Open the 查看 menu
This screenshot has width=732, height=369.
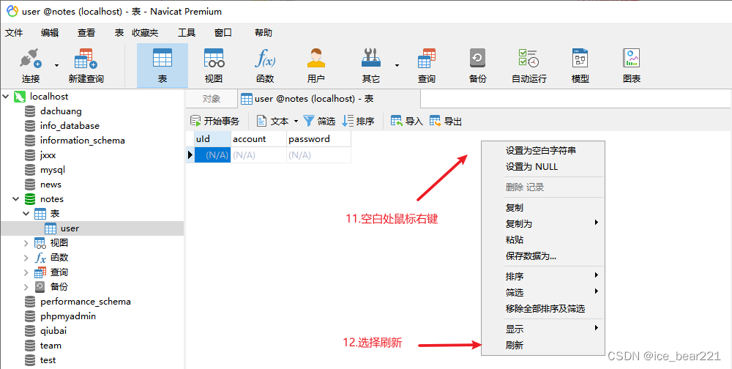coord(86,33)
